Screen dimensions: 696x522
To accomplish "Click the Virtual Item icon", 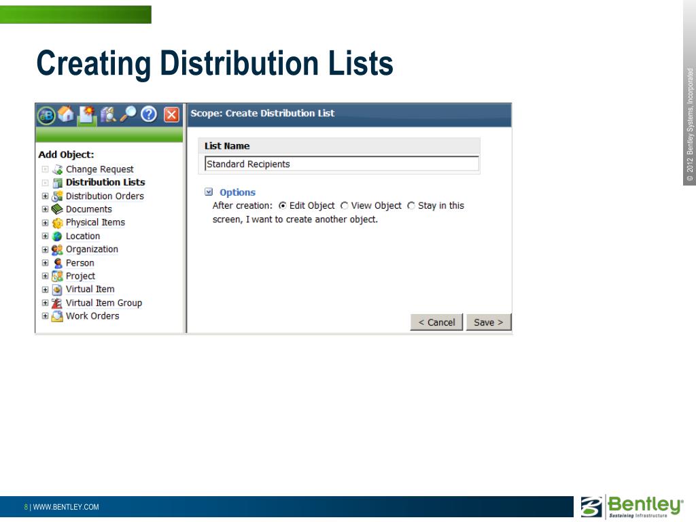I will (x=57, y=290).
